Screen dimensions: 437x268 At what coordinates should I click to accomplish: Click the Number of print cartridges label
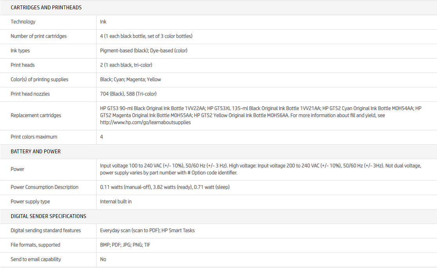click(39, 36)
